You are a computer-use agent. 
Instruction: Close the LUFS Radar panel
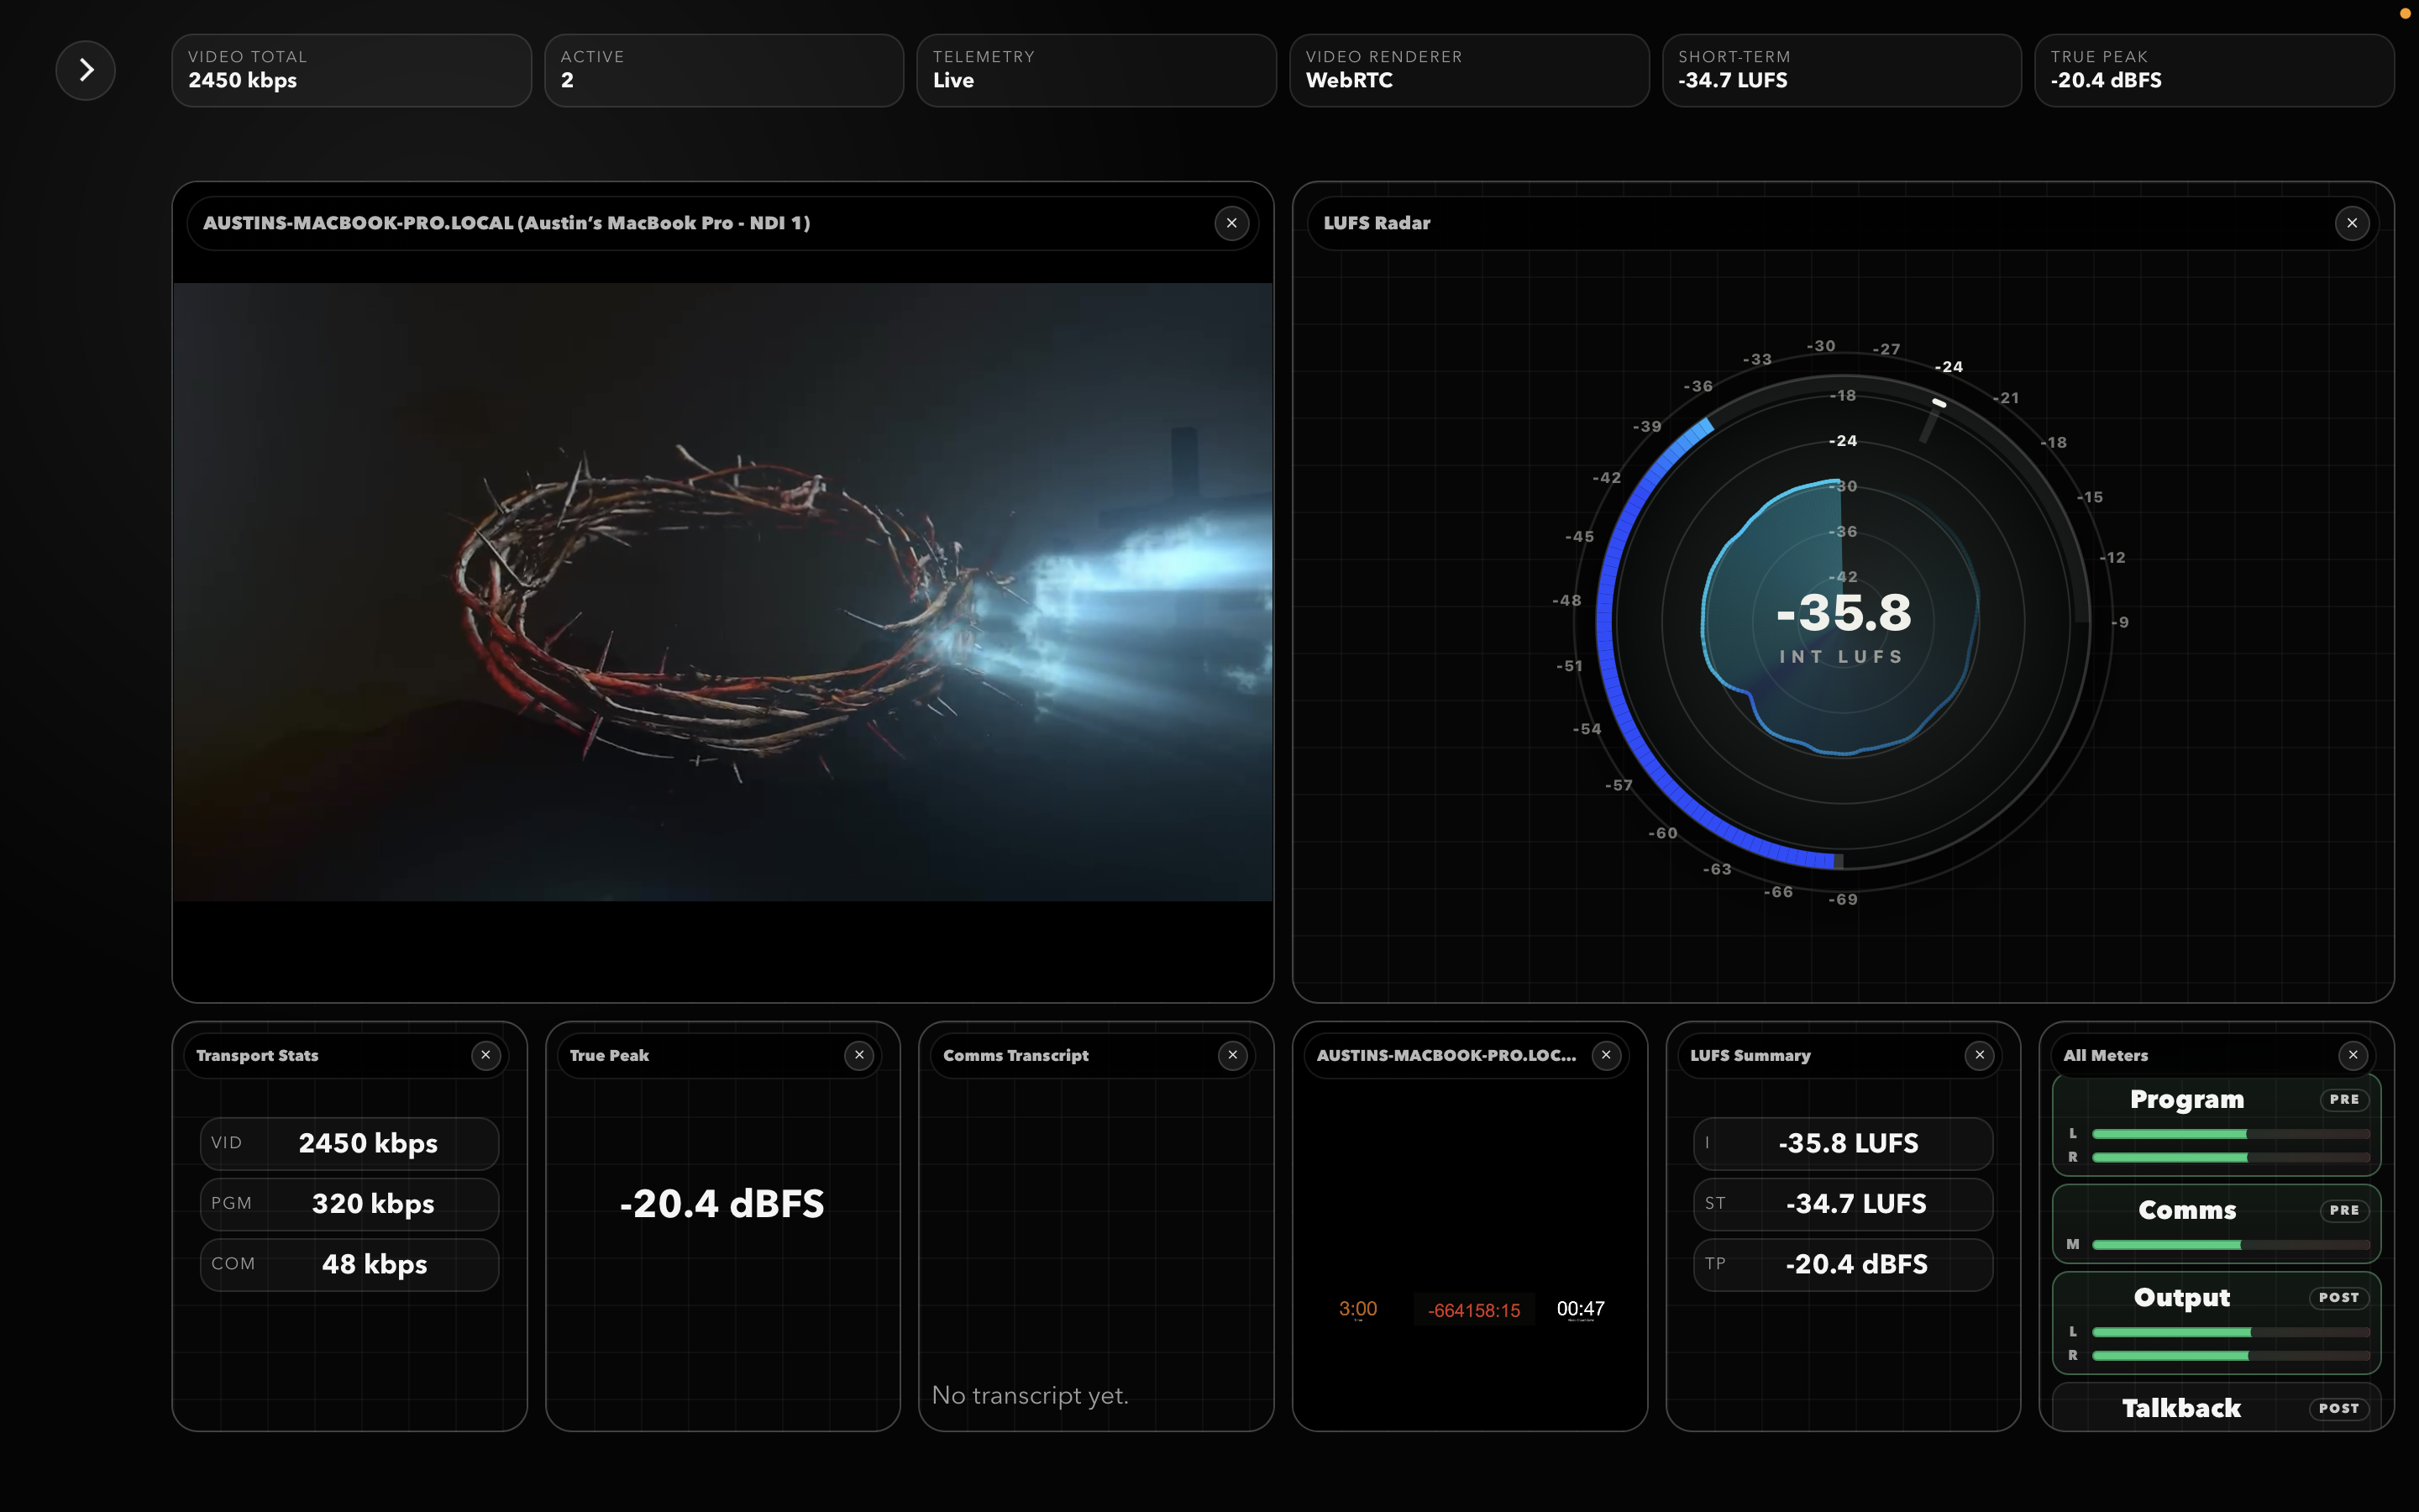click(2352, 223)
